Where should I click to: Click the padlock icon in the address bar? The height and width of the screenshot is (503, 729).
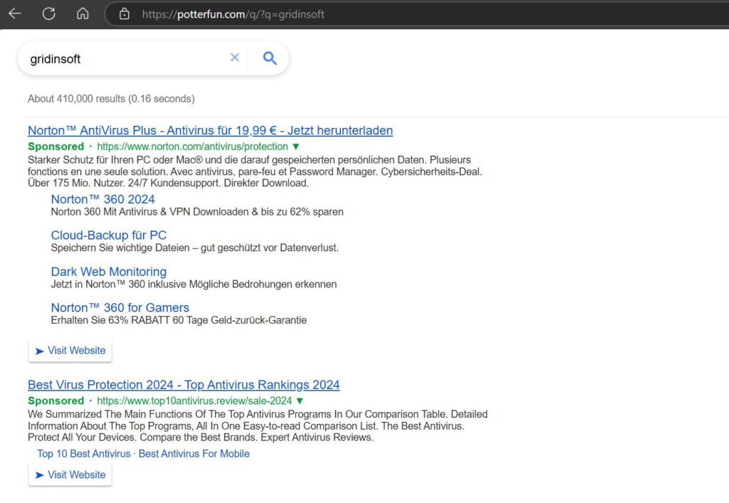click(123, 14)
